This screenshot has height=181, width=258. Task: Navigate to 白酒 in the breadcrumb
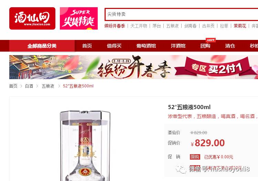tap(29, 86)
